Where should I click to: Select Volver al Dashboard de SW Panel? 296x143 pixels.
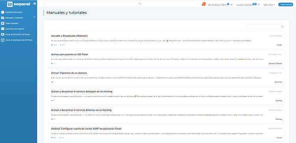19,40
